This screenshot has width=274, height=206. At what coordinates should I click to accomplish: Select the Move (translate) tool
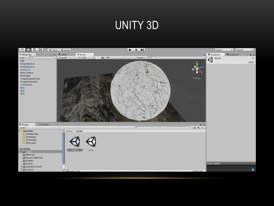pos(28,50)
